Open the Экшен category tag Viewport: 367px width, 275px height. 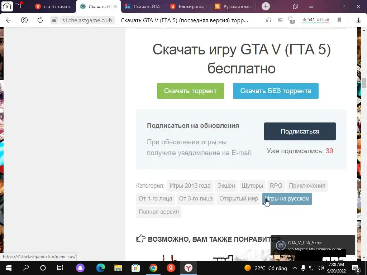[x=226, y=186]
